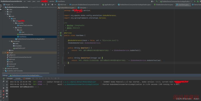Collapse the controller package
This screenshot has height=101, width=201.
coord(14,23)
